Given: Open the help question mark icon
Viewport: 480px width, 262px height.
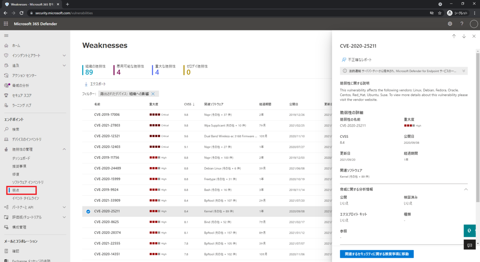Looking at the screenshot, I should 462,24.
